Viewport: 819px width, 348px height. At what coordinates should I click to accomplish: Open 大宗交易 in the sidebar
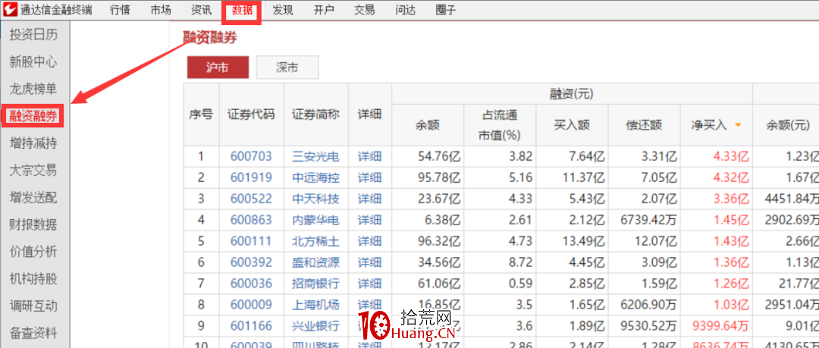tap(33, 171)
